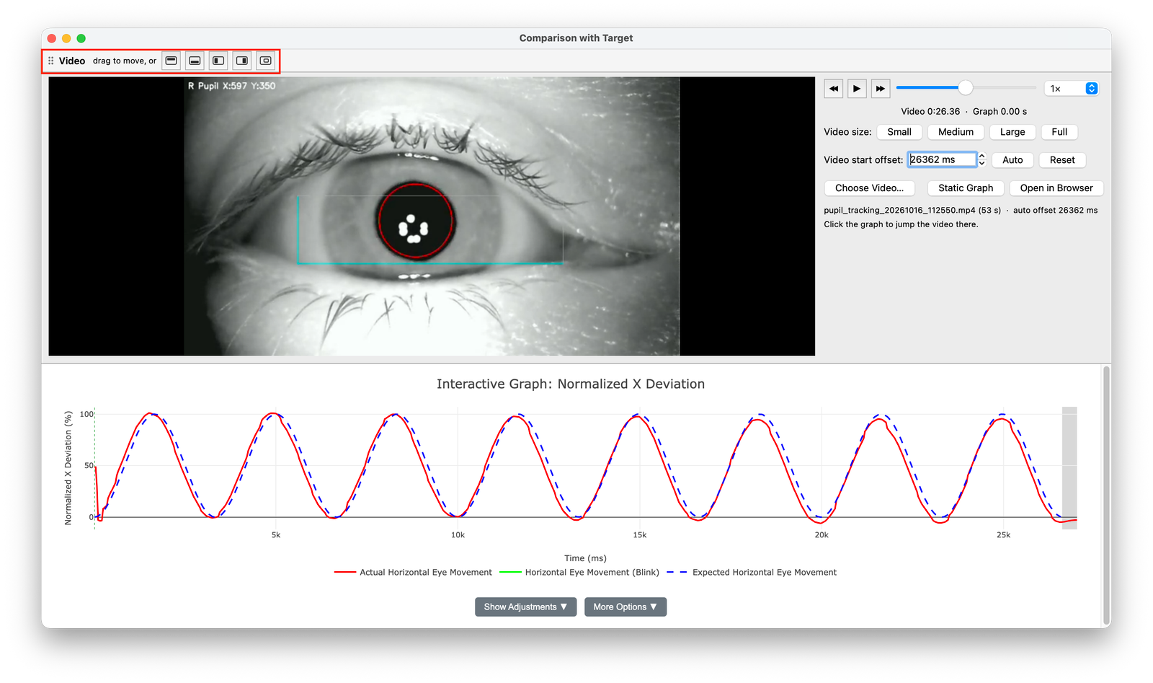Grab the Video panel drag handle
Viewport: 1153px width, 683px height.
(x=51, y=61)
